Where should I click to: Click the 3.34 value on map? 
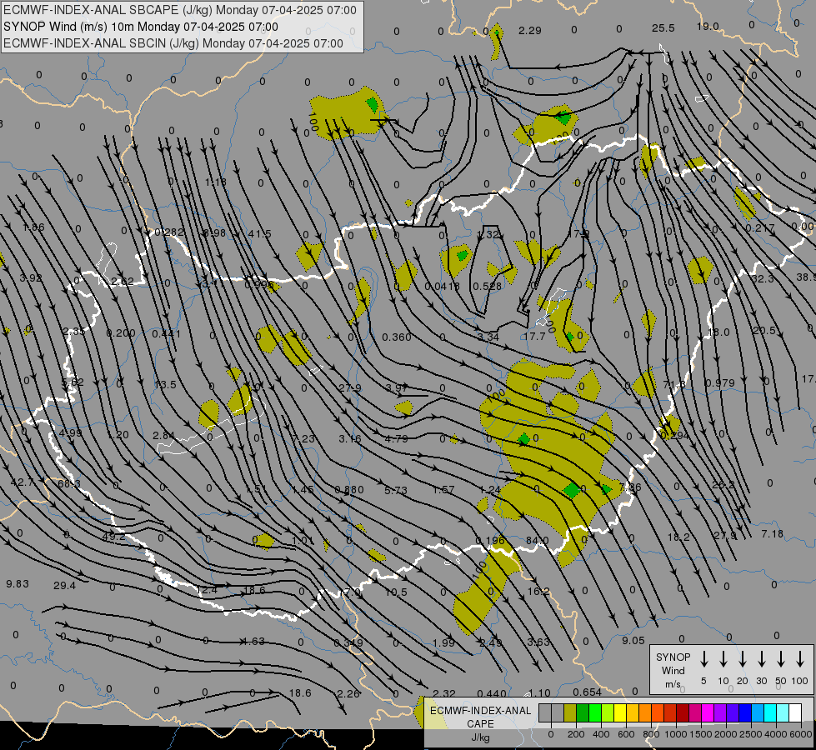pyautogui.click(x=488, y=337)
